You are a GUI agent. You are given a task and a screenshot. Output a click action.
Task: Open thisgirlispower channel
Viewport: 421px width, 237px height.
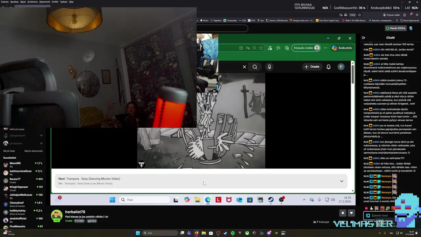pyautogui.click(x=23, y=188)
